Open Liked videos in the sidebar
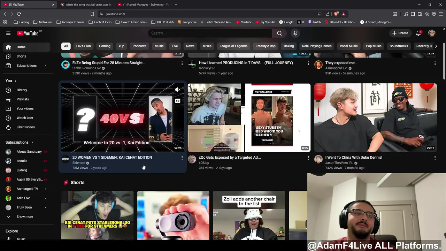This screenshot has width=446, height=251. (26, 127)
